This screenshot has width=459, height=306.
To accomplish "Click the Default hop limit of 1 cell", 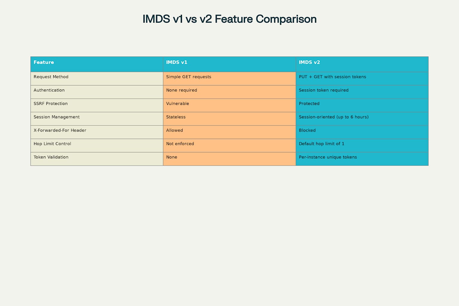I will pyautogui.click(x=362, y=146).
